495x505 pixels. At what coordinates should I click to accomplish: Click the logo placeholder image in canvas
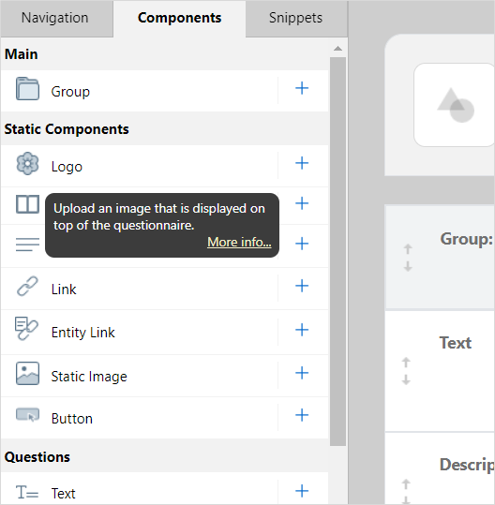click(x=455, y=105)
